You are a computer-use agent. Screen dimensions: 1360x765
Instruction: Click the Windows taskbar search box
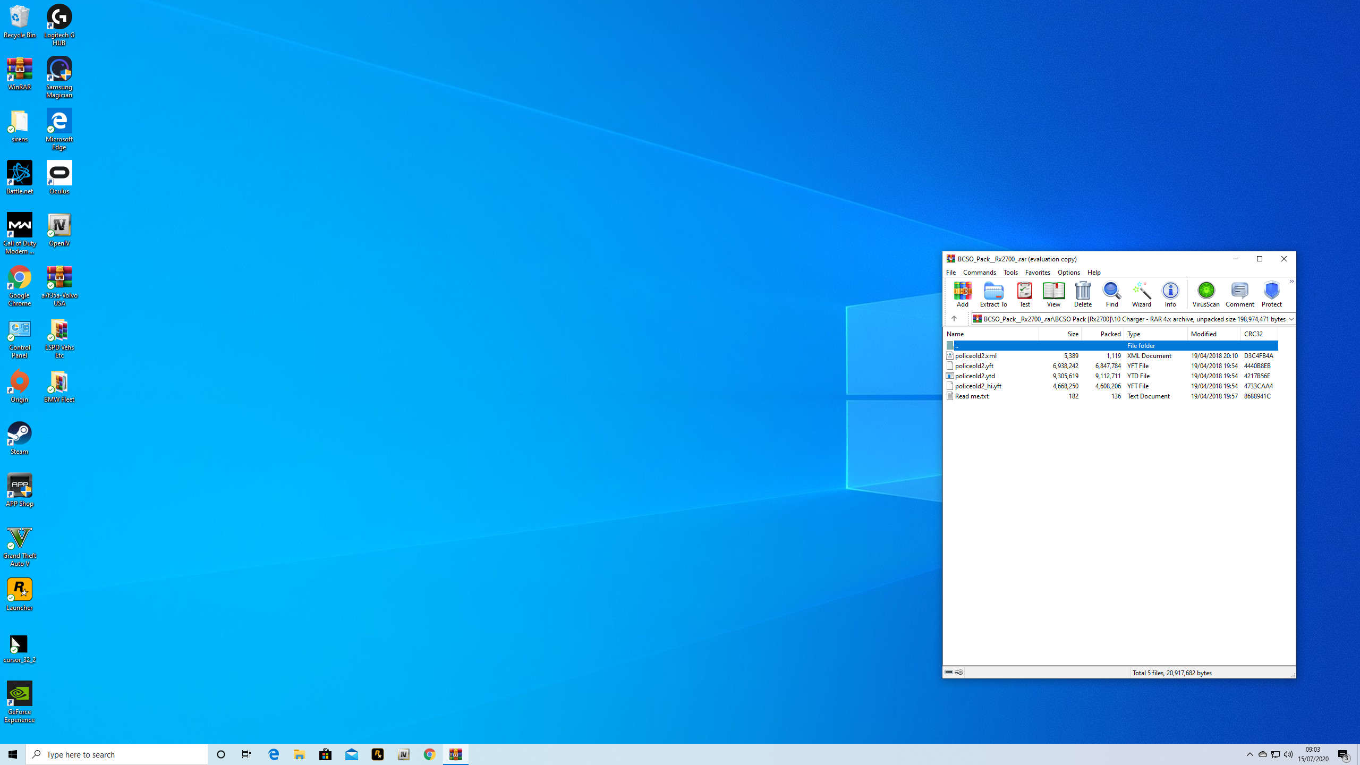117,754
